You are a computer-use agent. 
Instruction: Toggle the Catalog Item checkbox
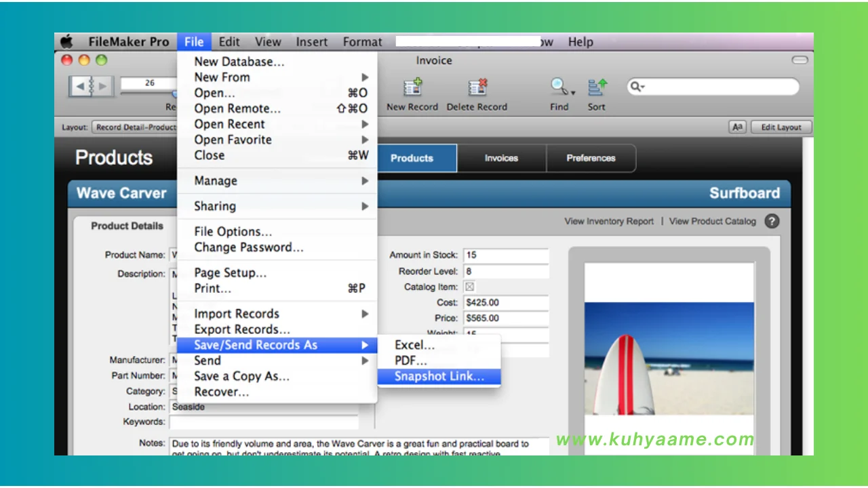(470, 287)
